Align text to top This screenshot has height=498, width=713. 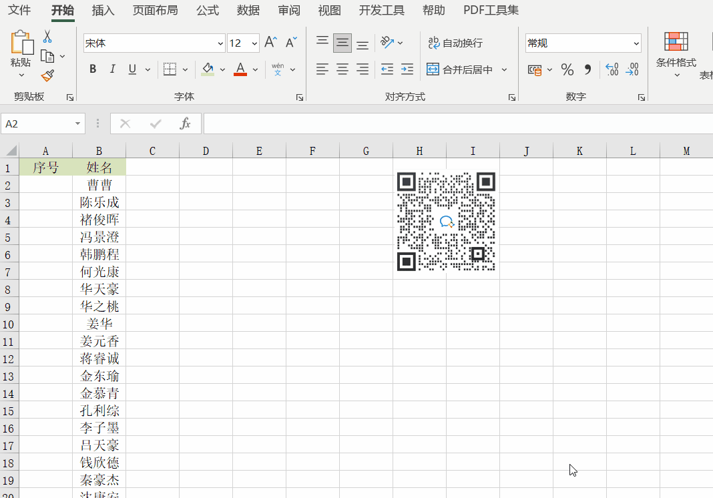(322, 43)
